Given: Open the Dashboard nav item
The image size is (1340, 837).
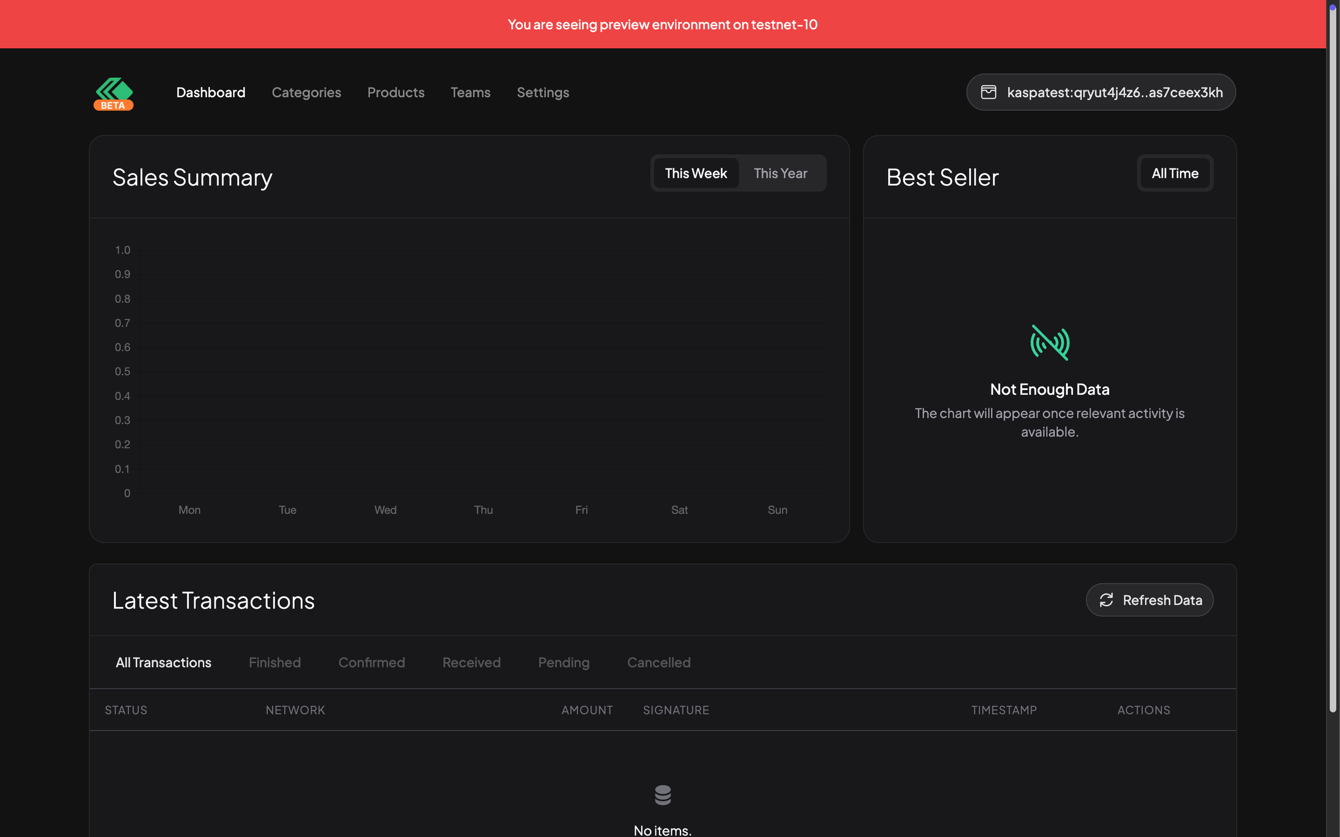Looking at the screenshot, I should (x=211, y=92).
